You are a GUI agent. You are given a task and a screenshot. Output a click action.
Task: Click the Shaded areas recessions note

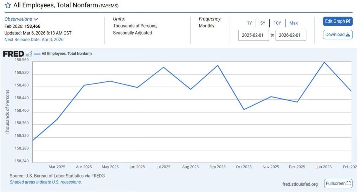point(46,182)
